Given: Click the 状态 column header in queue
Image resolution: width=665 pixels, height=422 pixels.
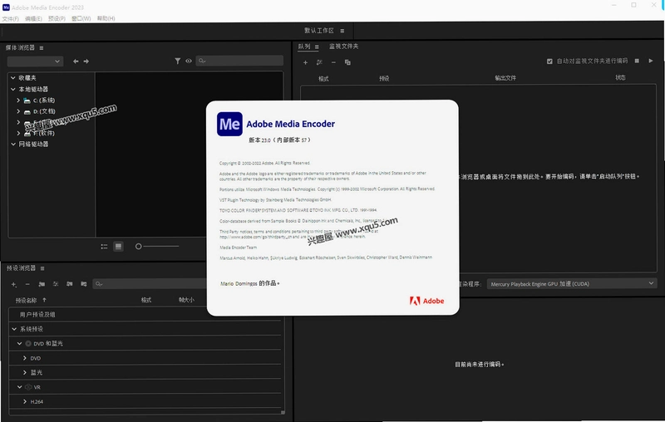Looking at the screenshot, I should [x=620, y=77].
